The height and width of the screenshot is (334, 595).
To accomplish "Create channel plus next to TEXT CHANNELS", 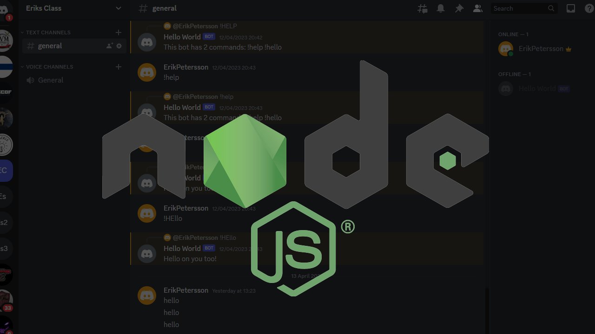I will (118, 32).
